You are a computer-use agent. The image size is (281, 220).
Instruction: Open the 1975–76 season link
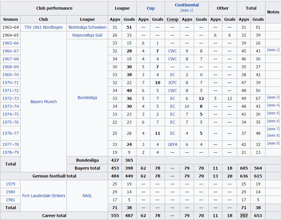tap(10, 122)
